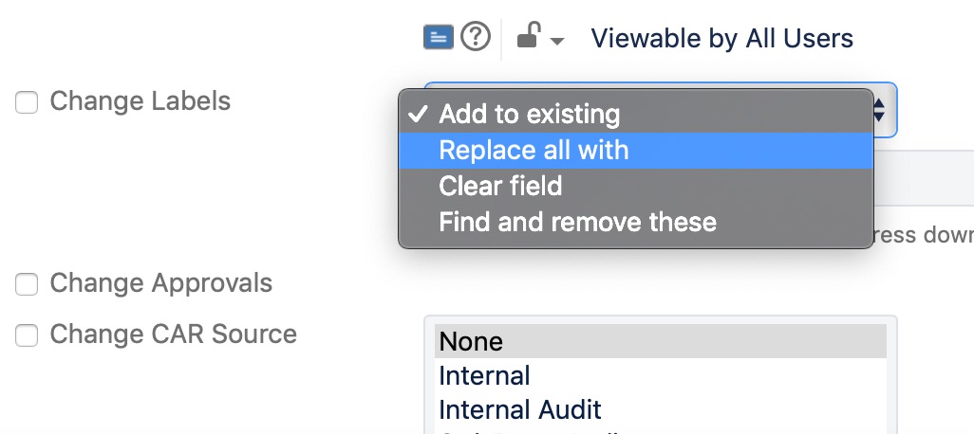Click the Change Approvals label text
Viewport: 974px width, 434px height.
[160, 283]
